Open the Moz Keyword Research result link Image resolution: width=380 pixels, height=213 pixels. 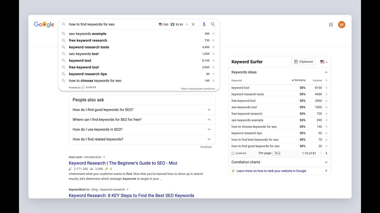123,163
